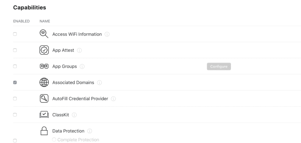Open info icon next to Access WiFi Information
The width and height of the screenshot is (301, 143).
(x=107, y=34)
